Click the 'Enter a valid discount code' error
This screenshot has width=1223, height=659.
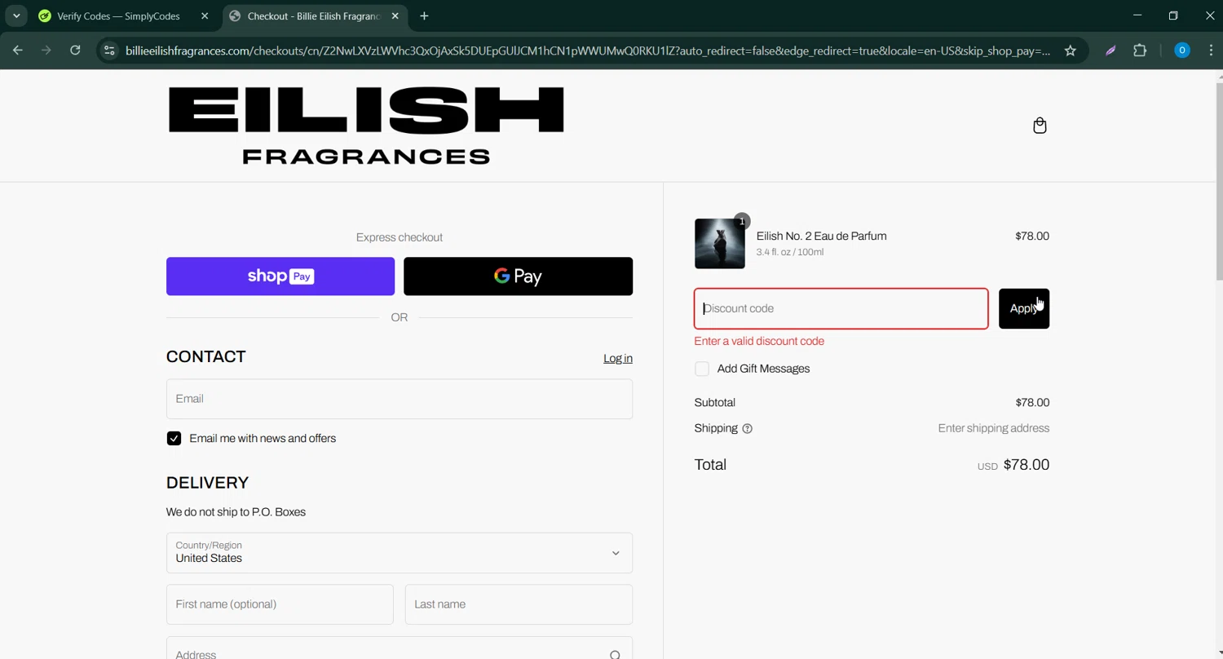coord(759,342)
